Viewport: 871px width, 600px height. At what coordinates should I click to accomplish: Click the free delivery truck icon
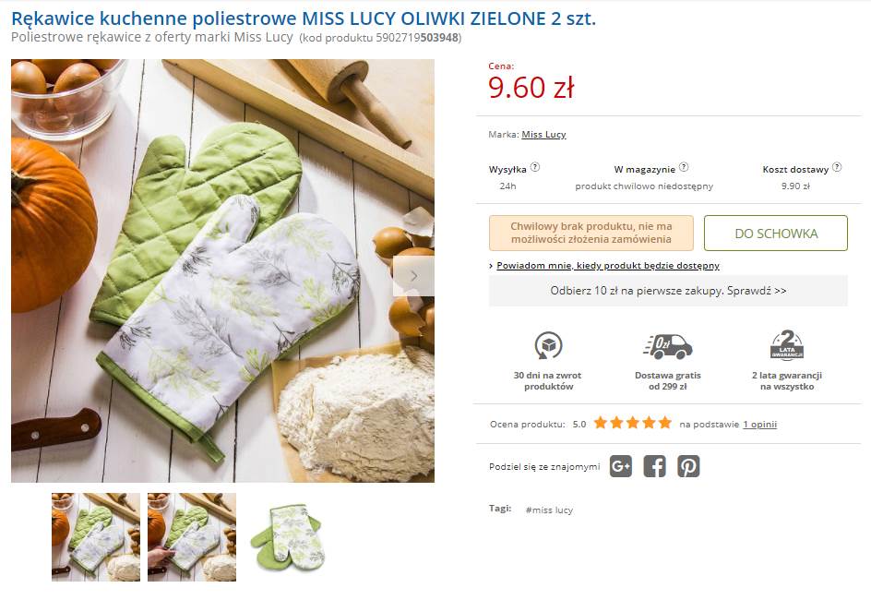(x=667, y=346)
